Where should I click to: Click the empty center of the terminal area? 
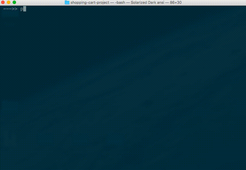coord(123,89)
